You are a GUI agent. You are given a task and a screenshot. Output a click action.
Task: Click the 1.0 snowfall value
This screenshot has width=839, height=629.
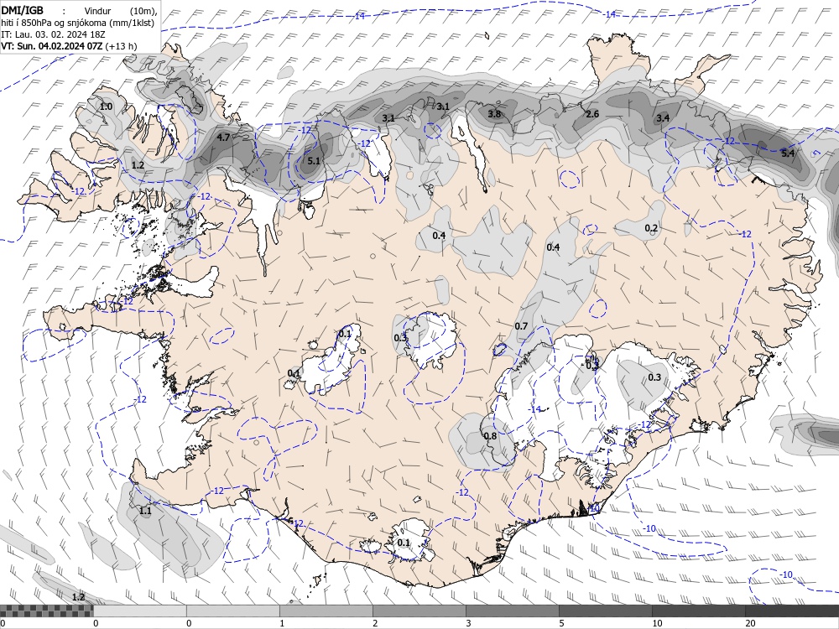tap(106, 107)
